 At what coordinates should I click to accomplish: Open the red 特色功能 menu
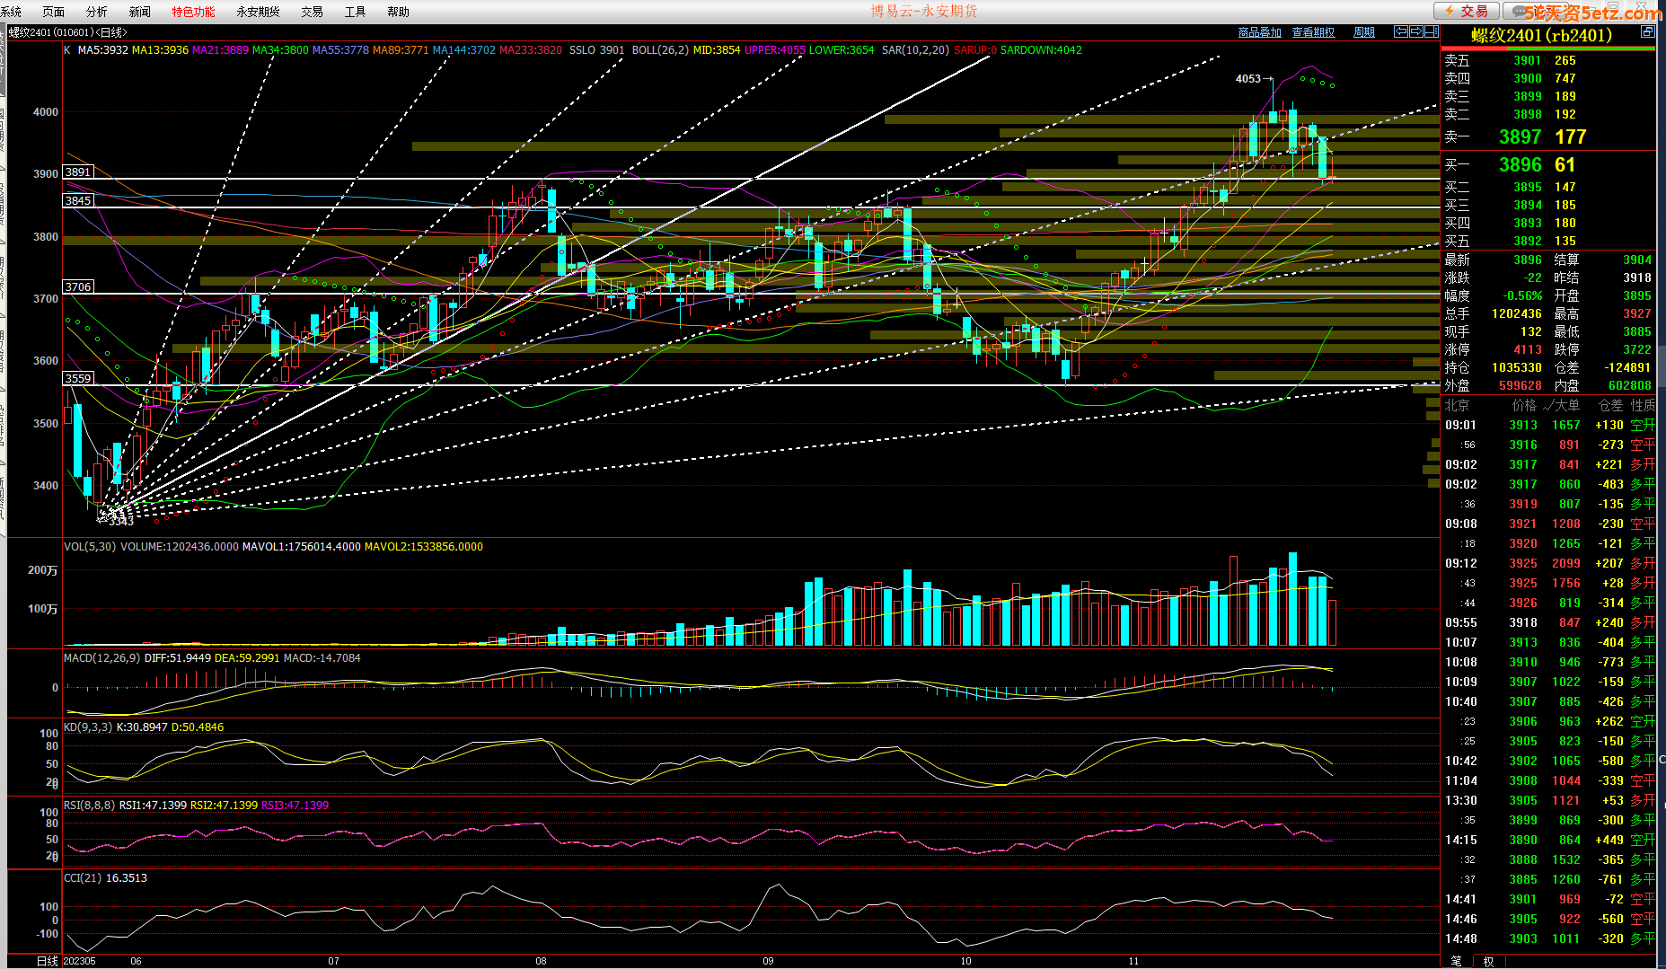tap(194, 12)
